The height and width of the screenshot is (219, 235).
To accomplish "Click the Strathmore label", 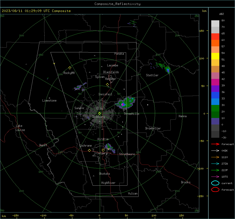I will click(127, 154).
